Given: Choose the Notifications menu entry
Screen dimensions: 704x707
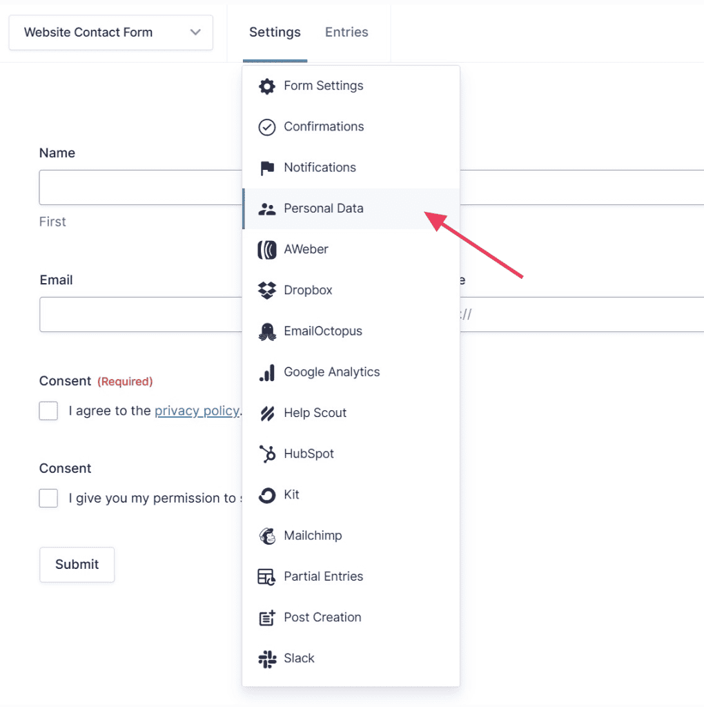Looking at the screenshot, I should [x=351, y=168].
